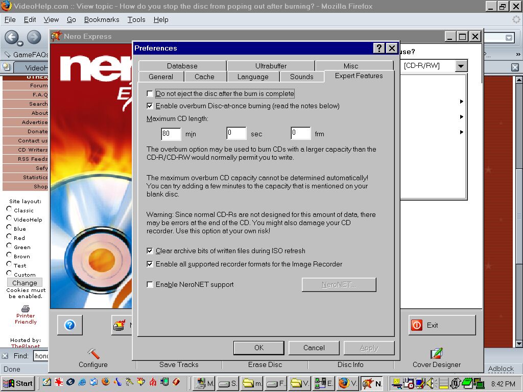
Task: Click the Preferences dialog help question button
Action: click(x=378, y=48)
